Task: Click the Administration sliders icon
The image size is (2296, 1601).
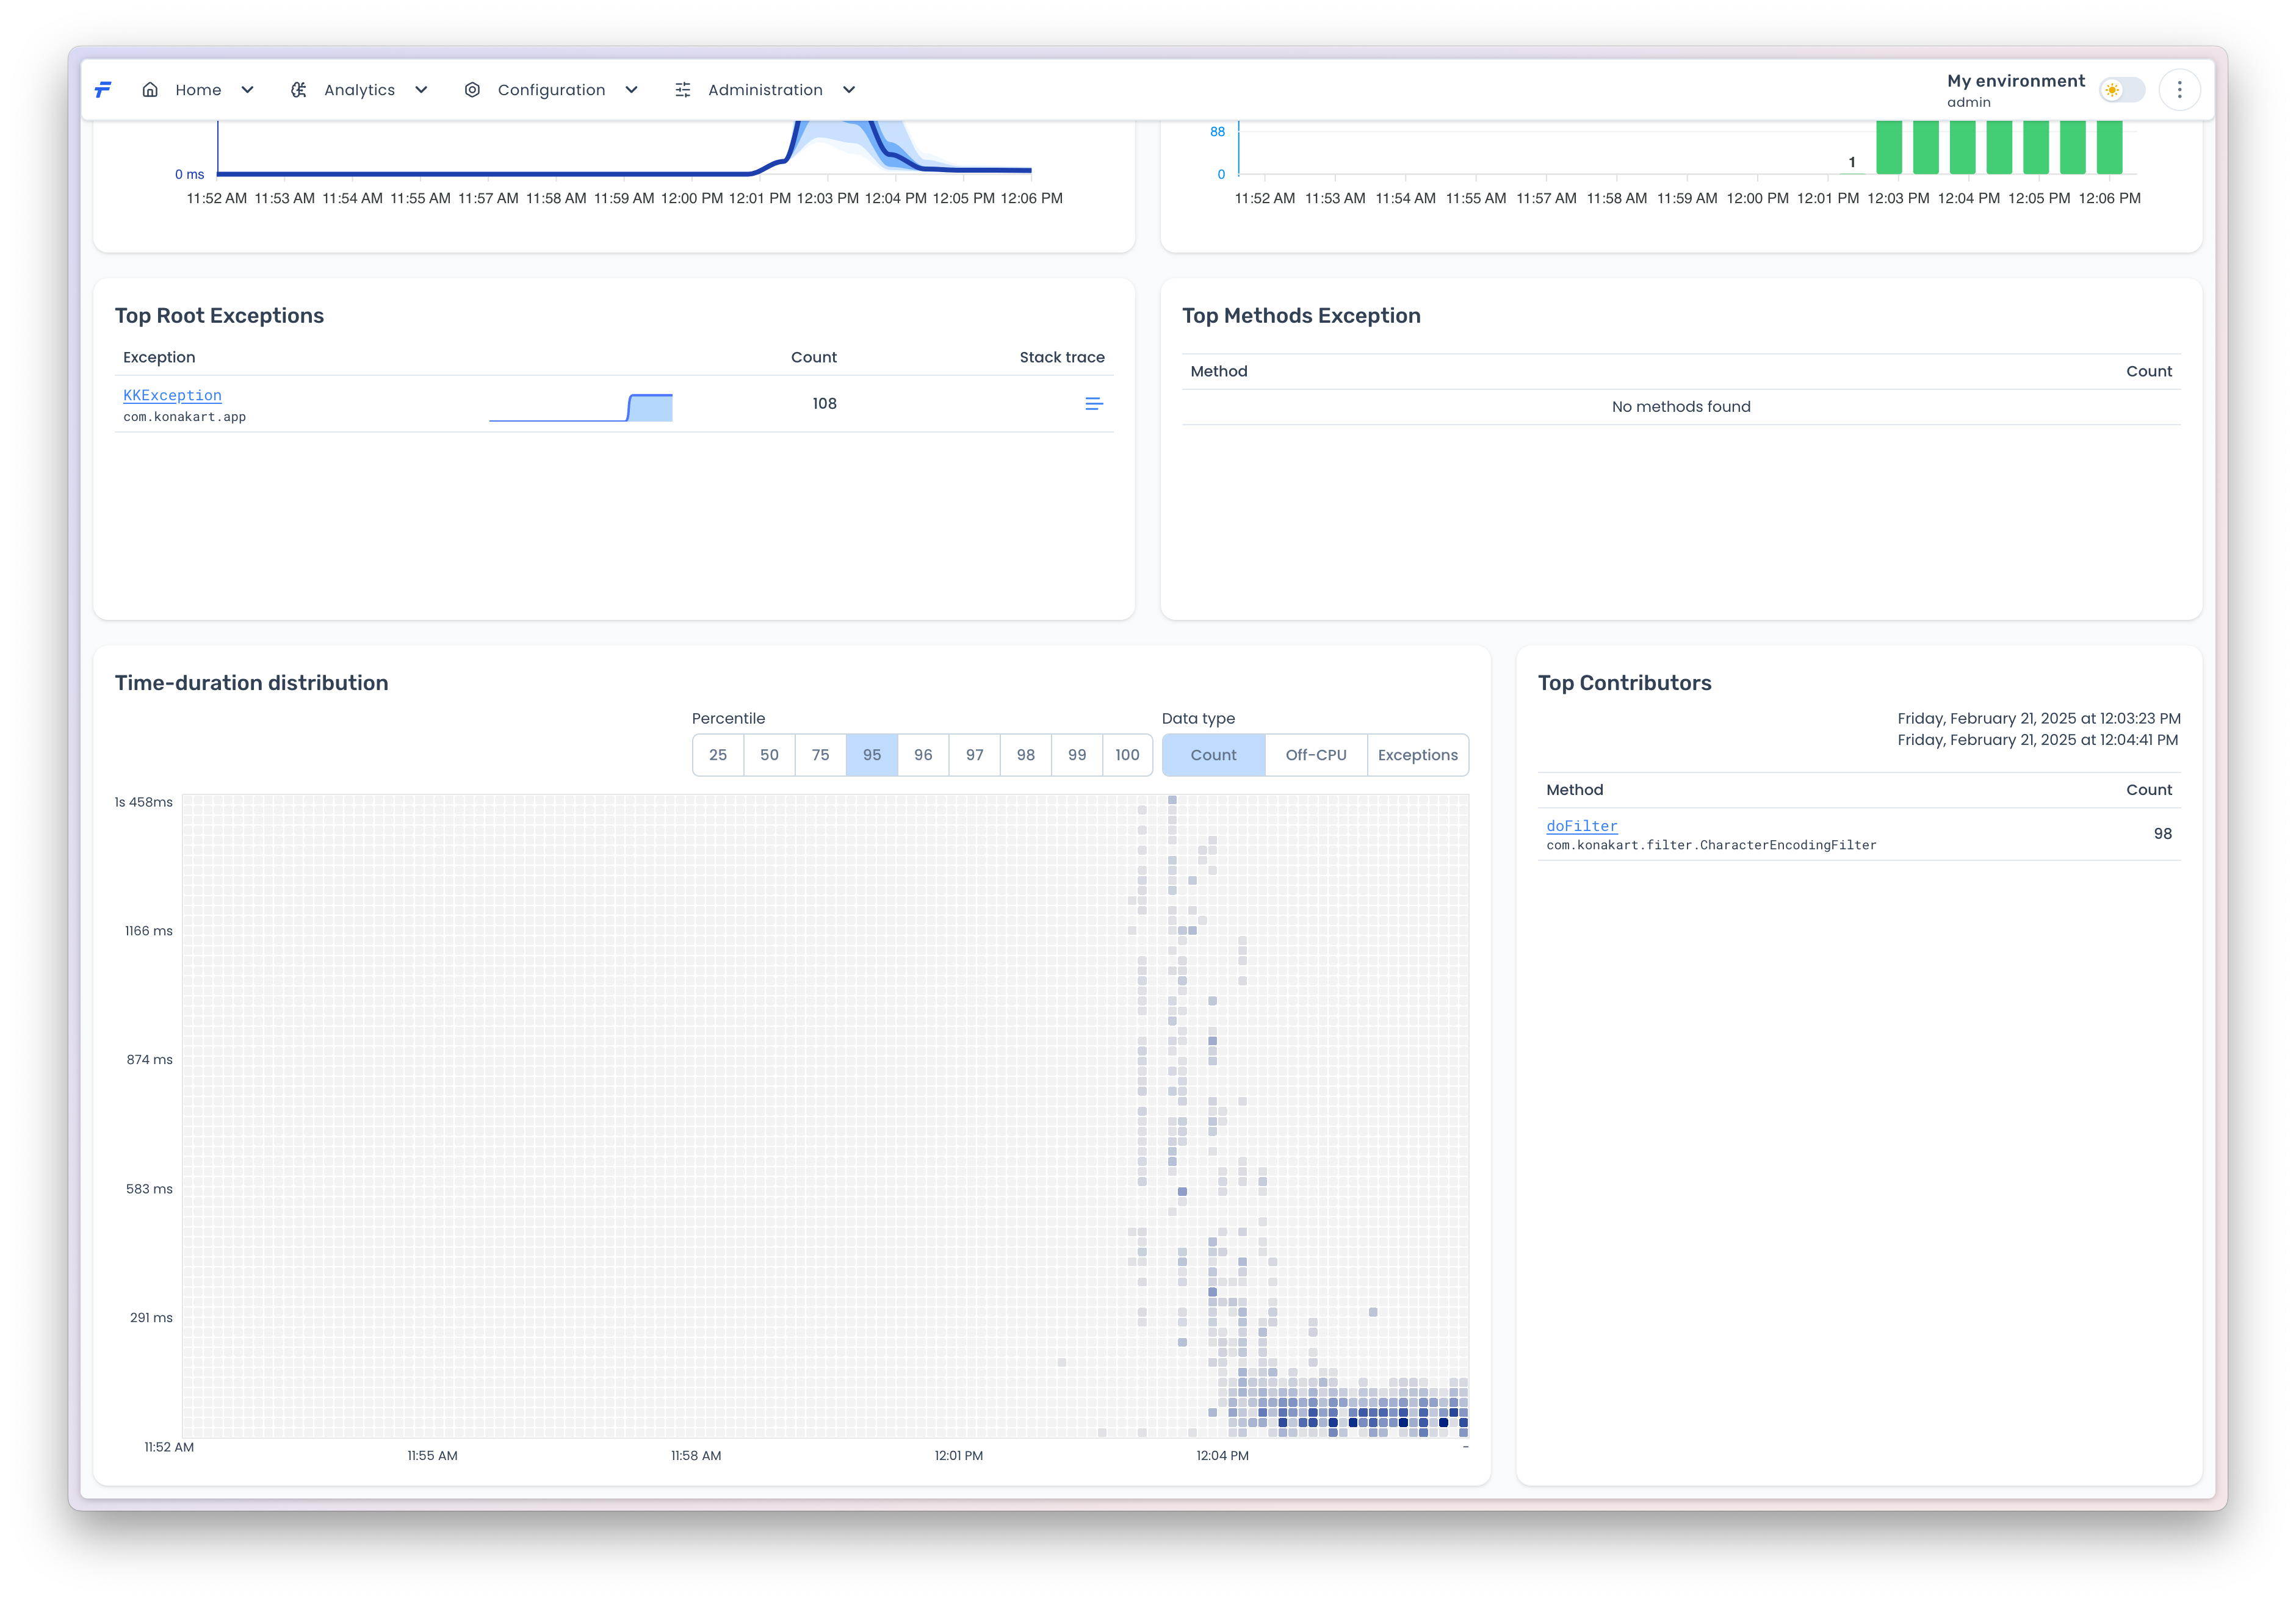Action: pos(683,90)
